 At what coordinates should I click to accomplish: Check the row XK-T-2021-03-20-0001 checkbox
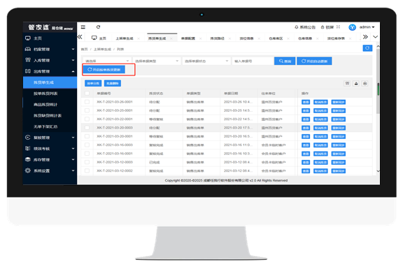(87, 136)
